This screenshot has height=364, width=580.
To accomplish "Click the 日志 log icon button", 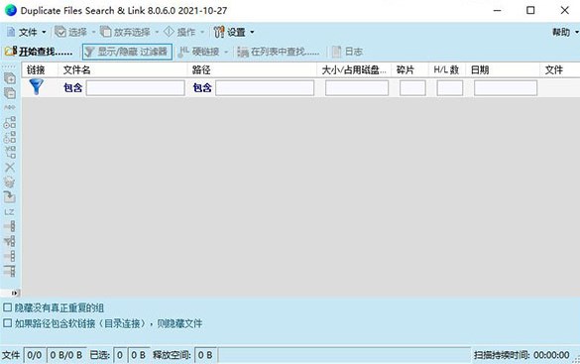I will point(337,52).
